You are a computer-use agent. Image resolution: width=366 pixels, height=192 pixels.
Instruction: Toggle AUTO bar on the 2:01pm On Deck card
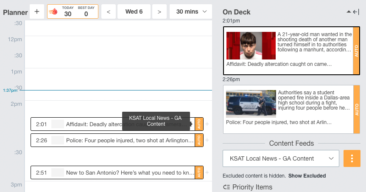[x=356, y=51]
